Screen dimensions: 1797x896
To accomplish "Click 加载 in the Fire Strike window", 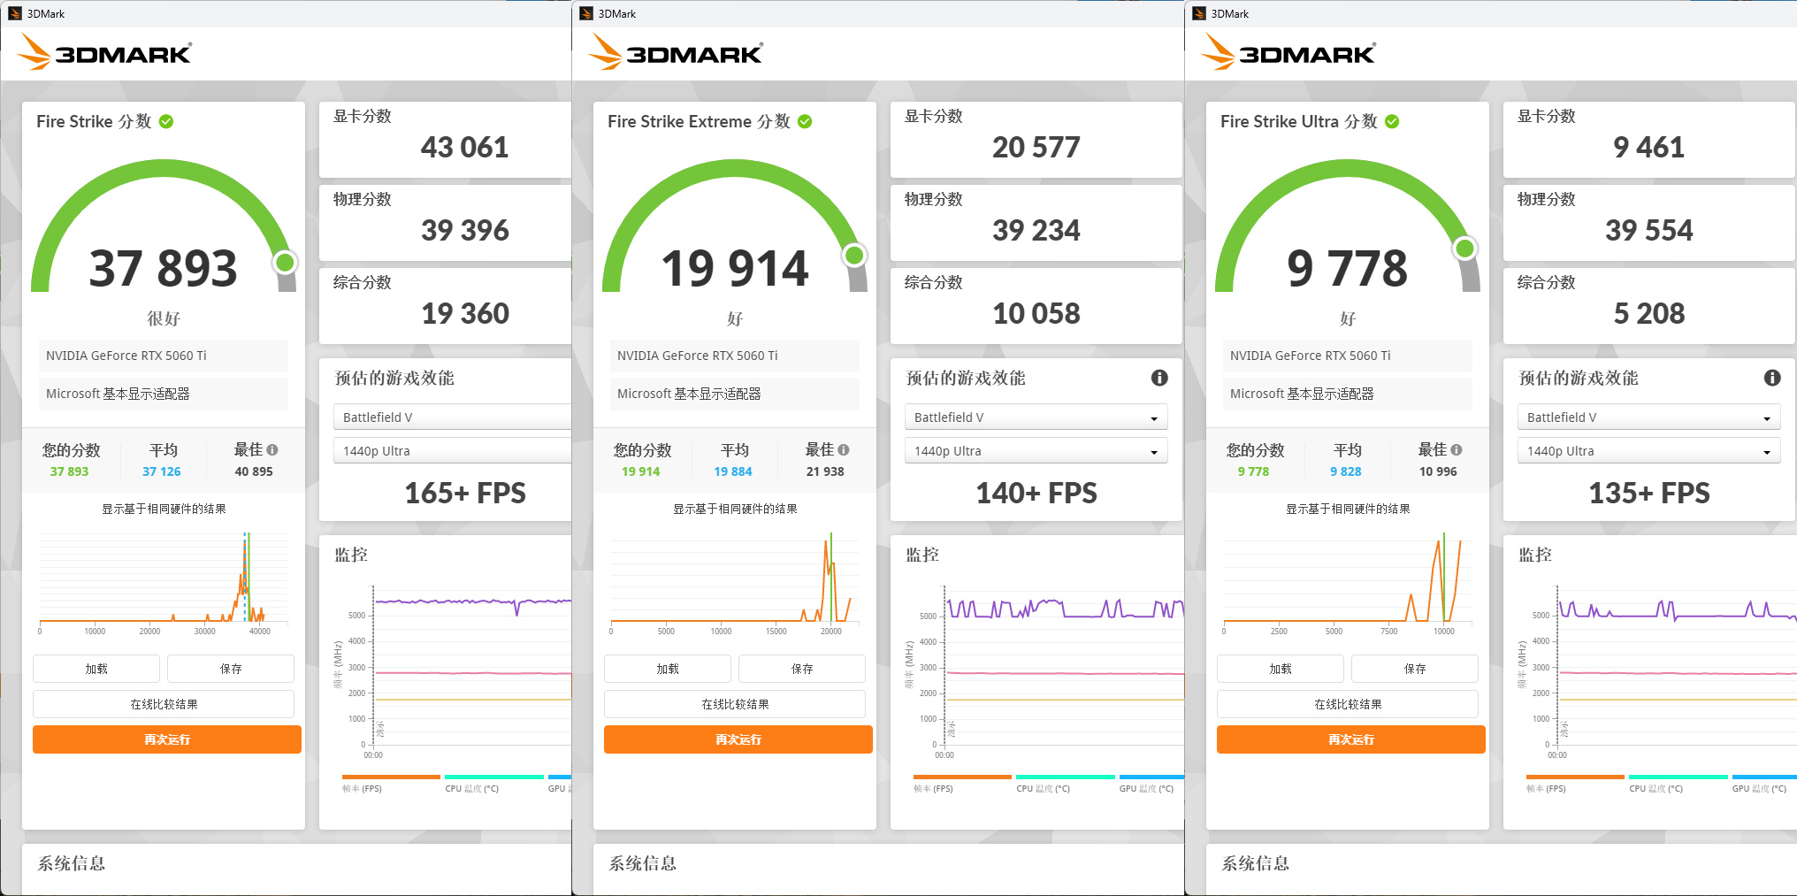I will point(96,669).
